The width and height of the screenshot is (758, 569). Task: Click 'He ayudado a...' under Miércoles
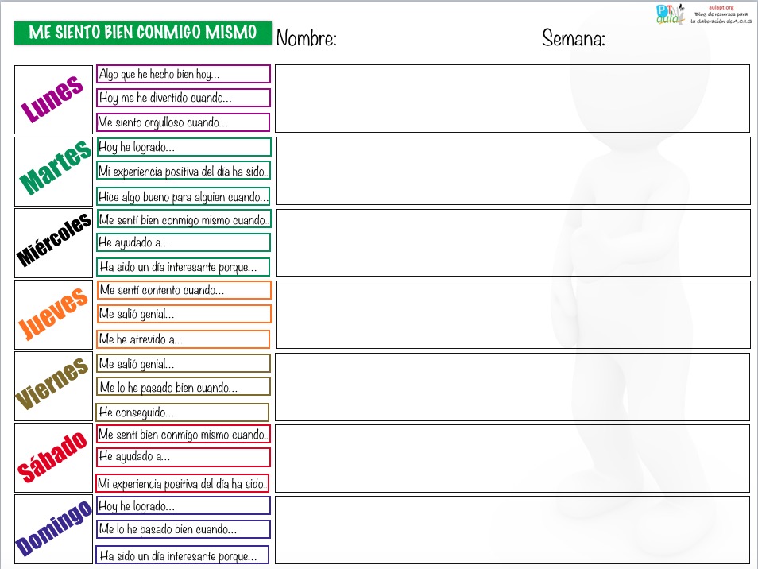[x=184, y=242]
